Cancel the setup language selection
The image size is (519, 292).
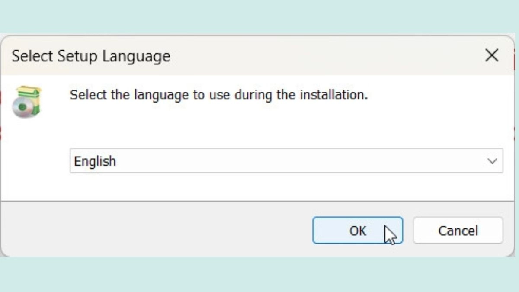(458, 231)
